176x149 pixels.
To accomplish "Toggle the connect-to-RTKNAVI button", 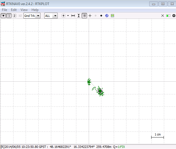I will pos(3,16).
